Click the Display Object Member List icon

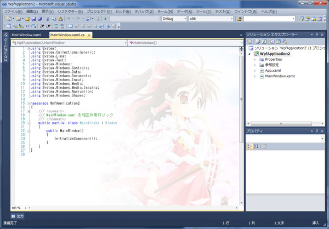(x=9, y=26)
